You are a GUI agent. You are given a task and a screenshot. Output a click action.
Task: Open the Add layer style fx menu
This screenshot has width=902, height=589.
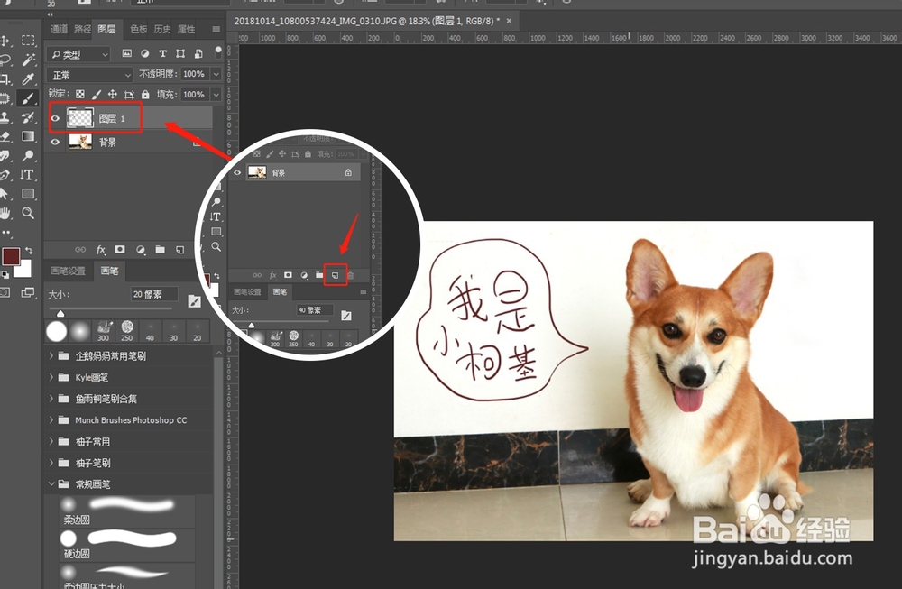pyautogui.click(x=101, y=249)
